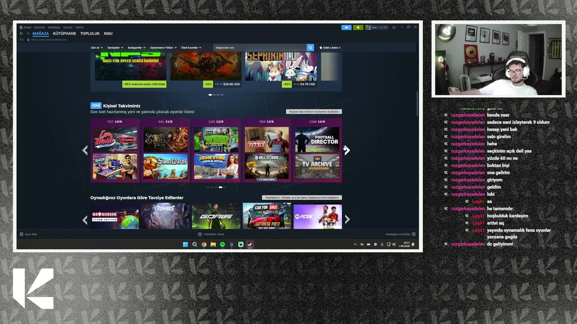This screenshot has width=577, height=324.
Task: Open the Sword & Shield game thumbnail
Action: [x=165, y=139]
